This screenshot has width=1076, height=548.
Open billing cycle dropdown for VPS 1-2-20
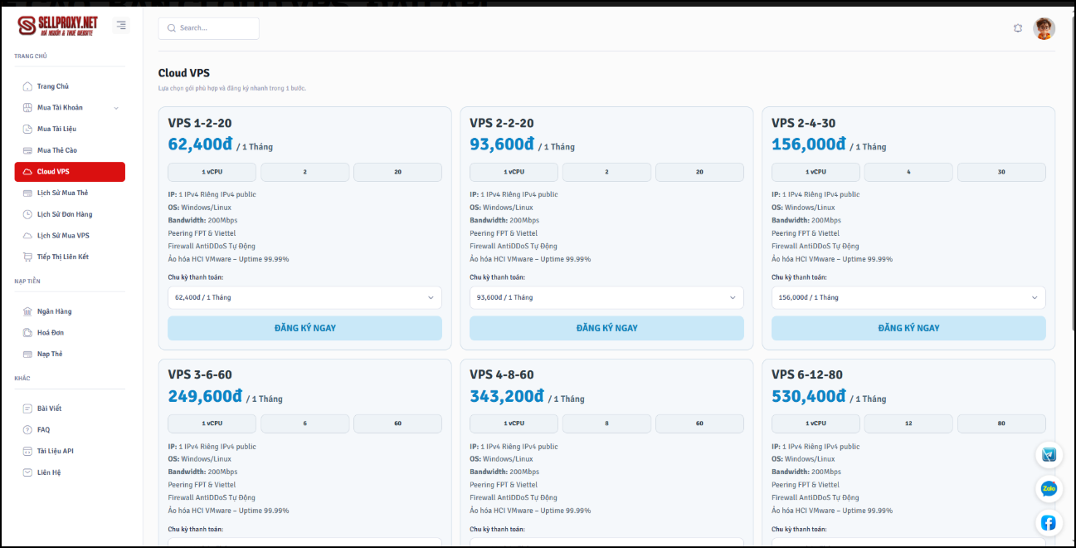click(304, 297)
